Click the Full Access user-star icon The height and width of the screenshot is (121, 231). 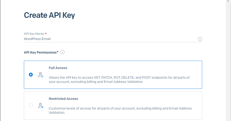(40, 75)
